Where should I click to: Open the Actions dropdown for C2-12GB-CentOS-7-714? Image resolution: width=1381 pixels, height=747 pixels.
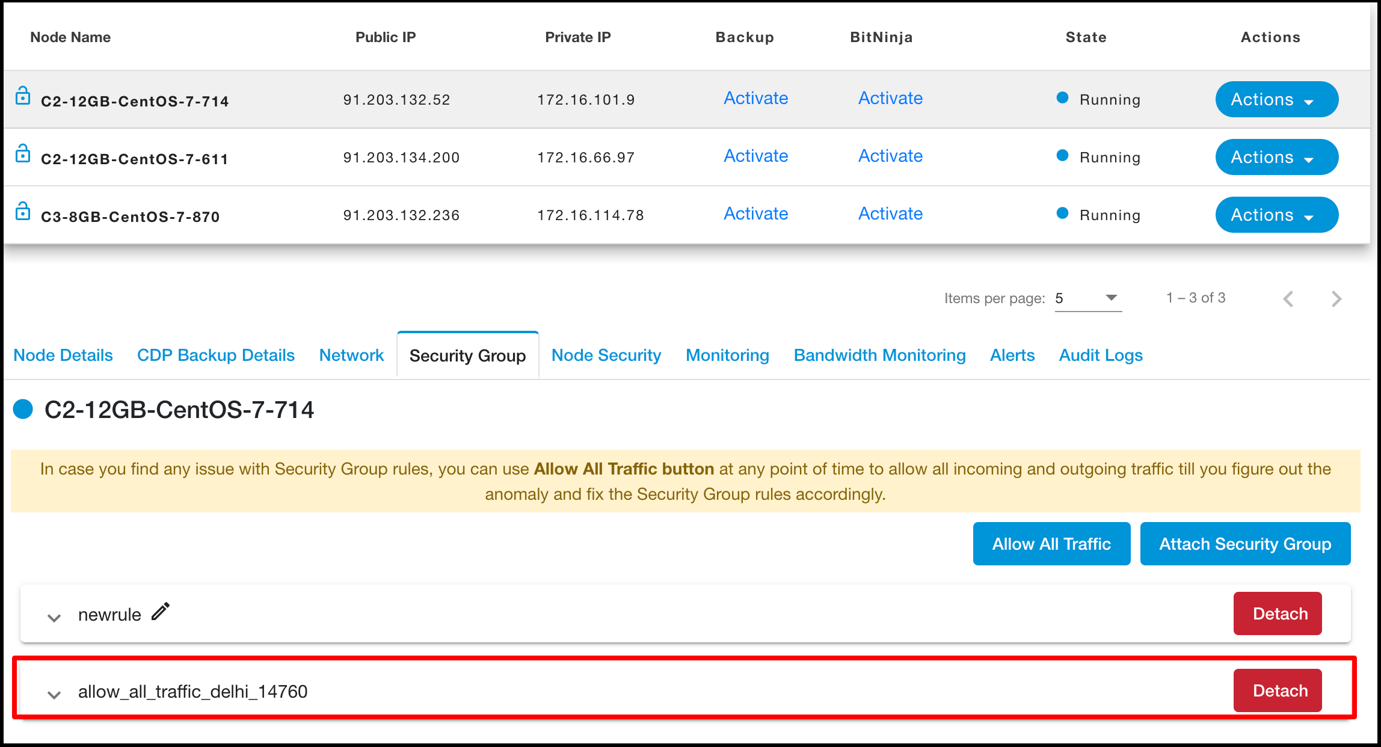[x=1276, y=99]
